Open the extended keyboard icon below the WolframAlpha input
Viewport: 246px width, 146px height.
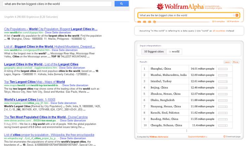(x=139, y=22)
